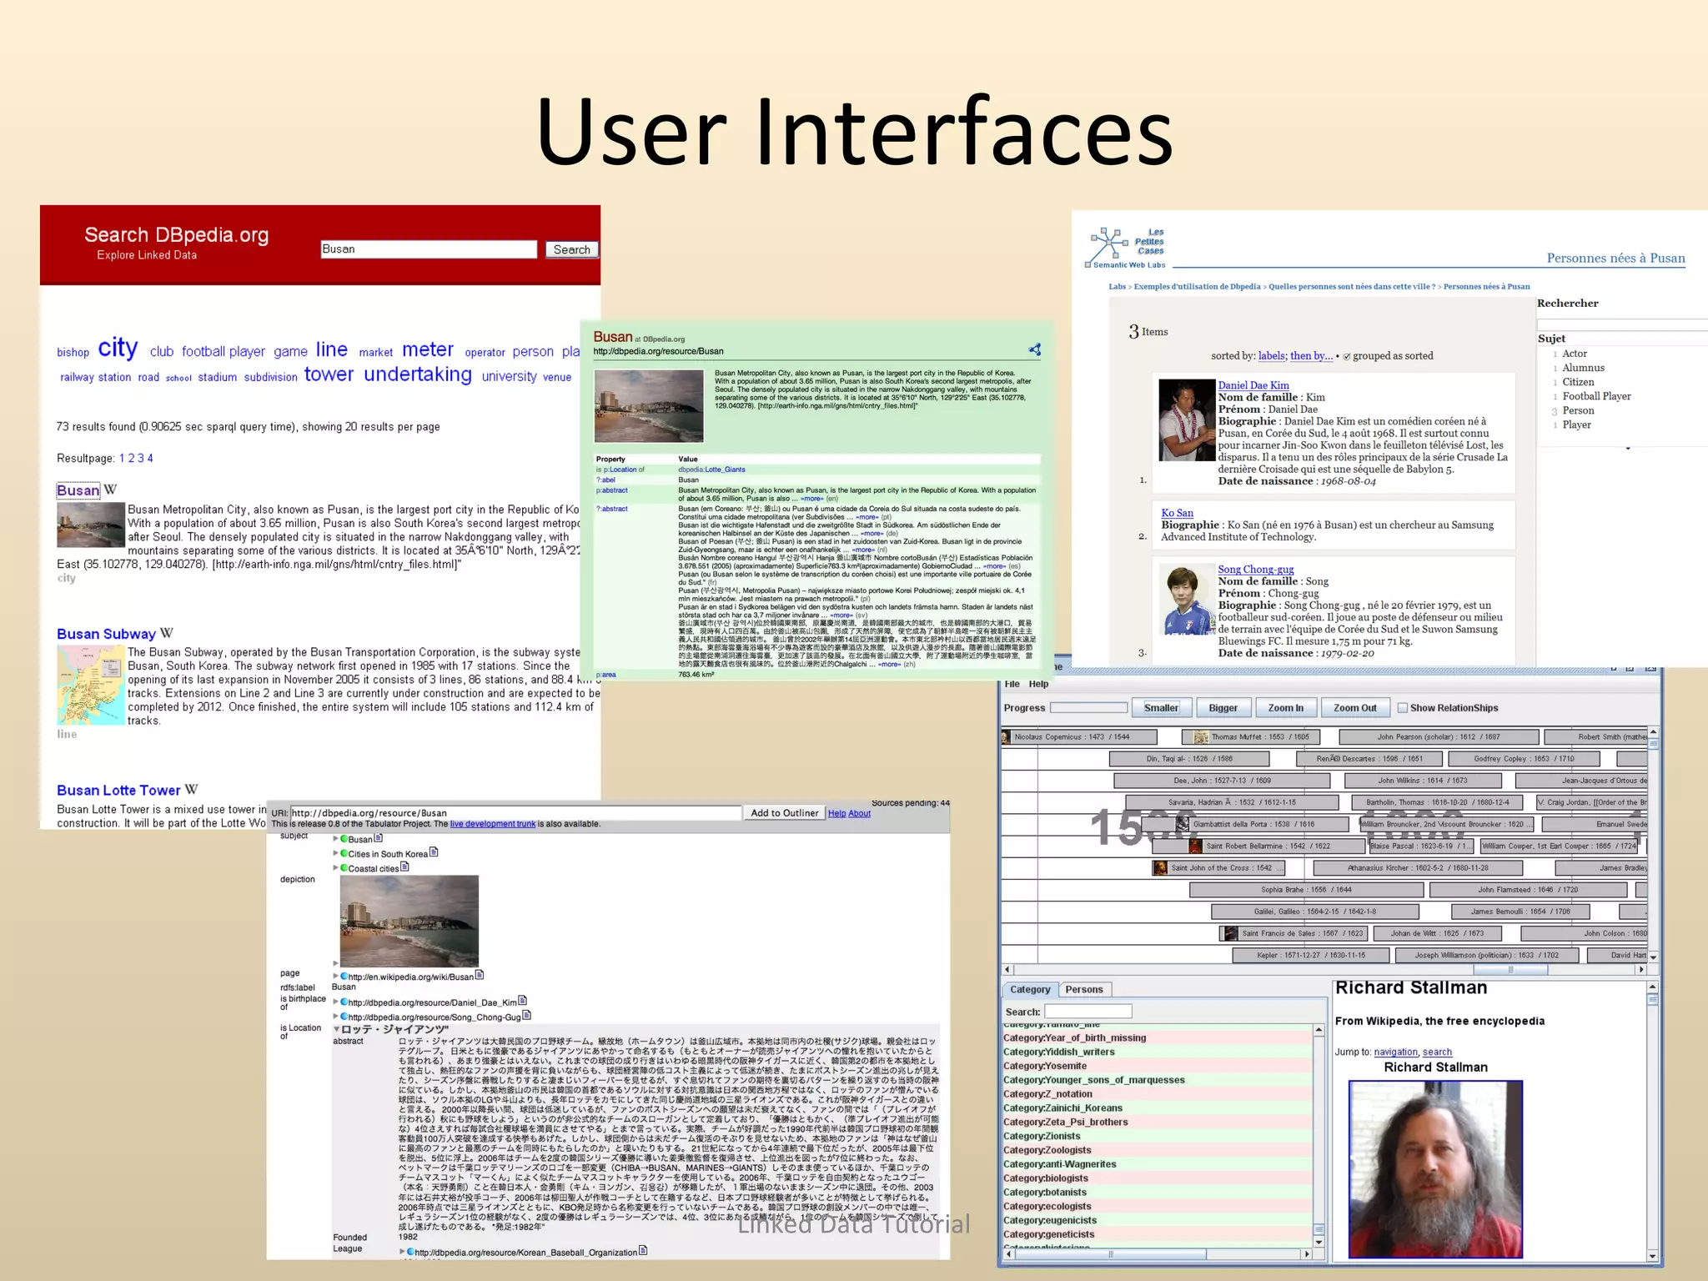The height and width of the screenshot is (1281, 1708).
Task: Click the Giambattist della Porta portrait icon
Action: [x=1182, y=824]
